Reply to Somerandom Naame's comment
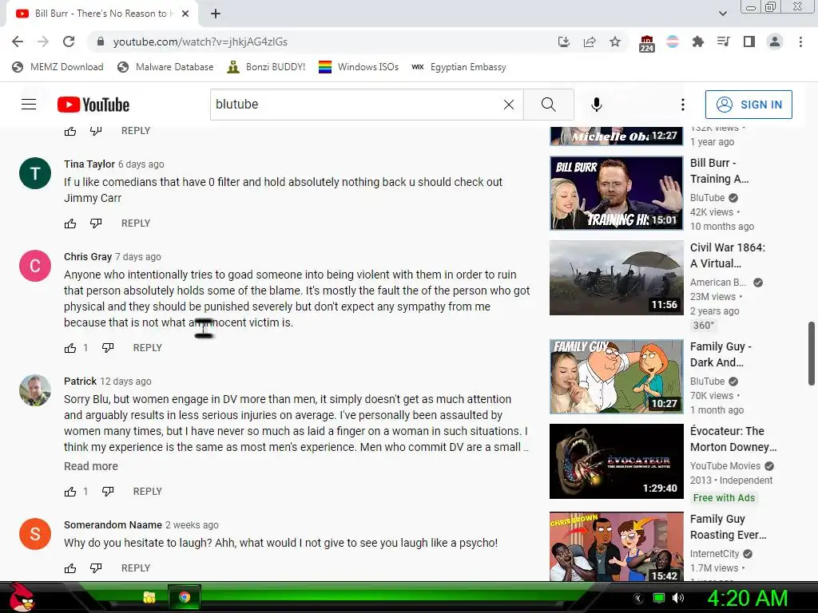The image size is (818, 613). [136, 568]
